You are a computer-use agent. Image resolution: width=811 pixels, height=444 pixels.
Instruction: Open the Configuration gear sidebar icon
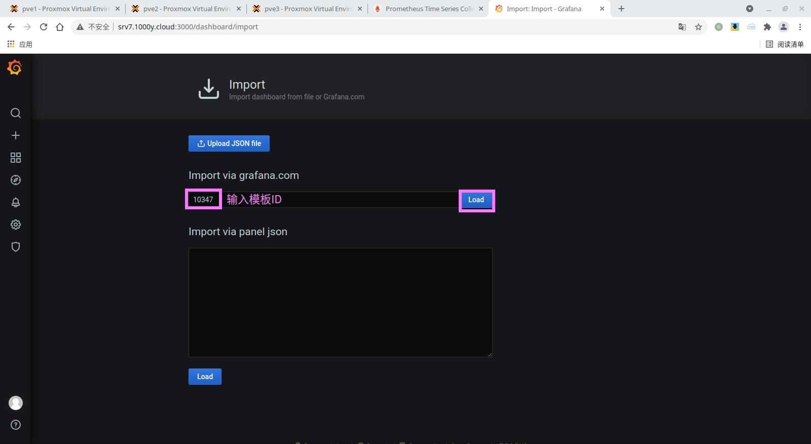coord(16,225)
